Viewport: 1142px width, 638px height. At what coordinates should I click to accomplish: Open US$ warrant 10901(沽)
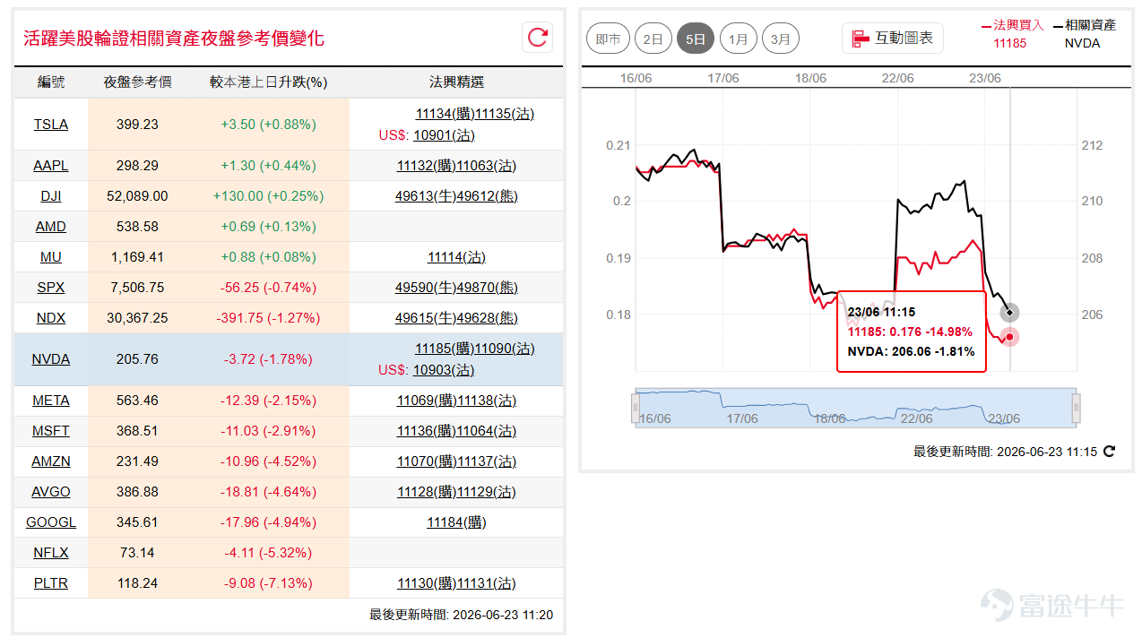tap(444, 135)
